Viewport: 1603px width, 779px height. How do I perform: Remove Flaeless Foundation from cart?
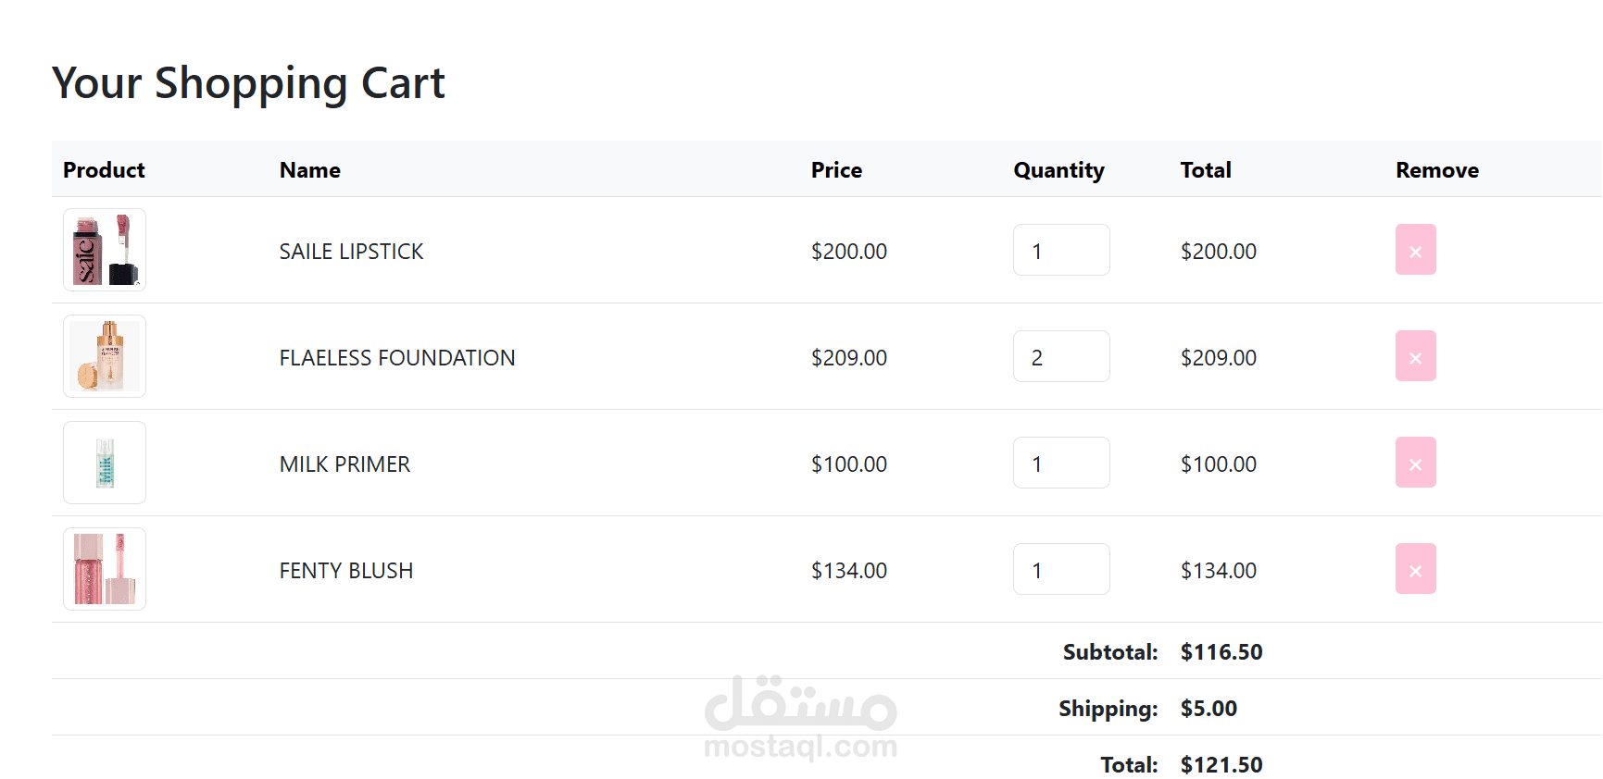coord(1415,356)
